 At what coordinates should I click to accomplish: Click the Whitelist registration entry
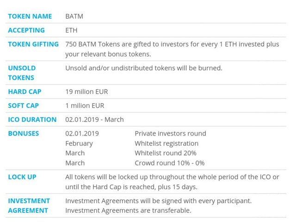tap(166, 143)
